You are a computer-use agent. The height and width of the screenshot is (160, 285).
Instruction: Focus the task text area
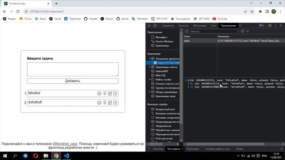[73, 69]
